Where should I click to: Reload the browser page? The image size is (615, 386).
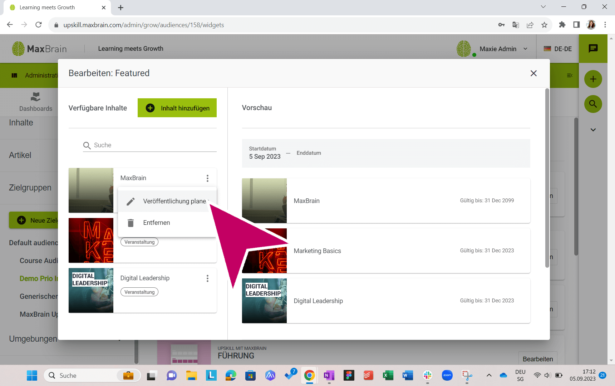point(39,25)
